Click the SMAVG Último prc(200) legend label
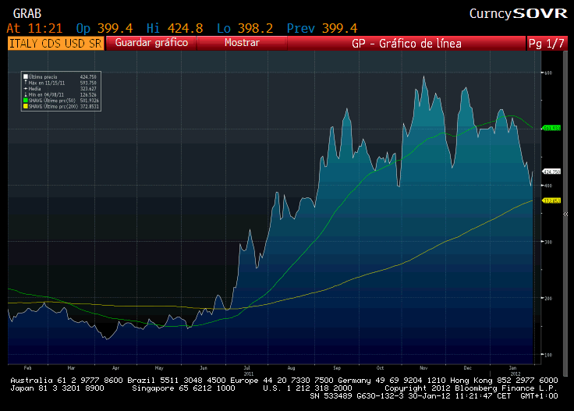 point(53,107)
